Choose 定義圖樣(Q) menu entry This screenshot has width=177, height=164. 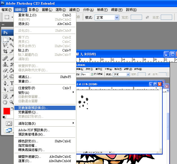(x=45, y=112)
